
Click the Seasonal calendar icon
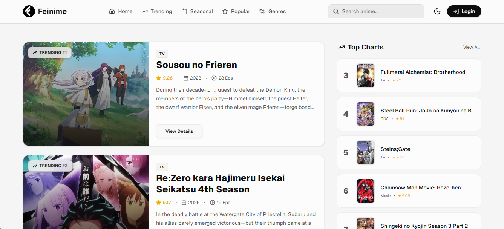184,11
